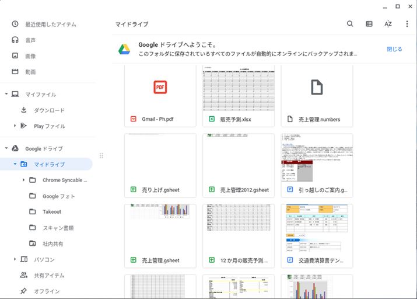Select the 販売予測.xlsx spreadsheet preview thumbnail
The height and width of the screenshot is (299, 417).
[x=239, y=89]
